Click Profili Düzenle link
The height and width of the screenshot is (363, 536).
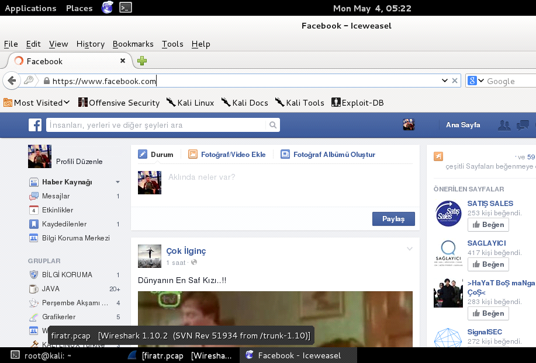coord(79,162)
